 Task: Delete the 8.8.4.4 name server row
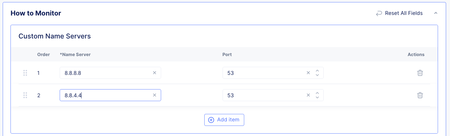[420, 95]
